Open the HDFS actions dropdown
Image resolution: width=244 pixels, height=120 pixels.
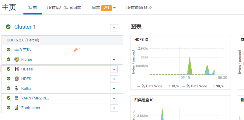pyautogui.click(x=114, y=79)
